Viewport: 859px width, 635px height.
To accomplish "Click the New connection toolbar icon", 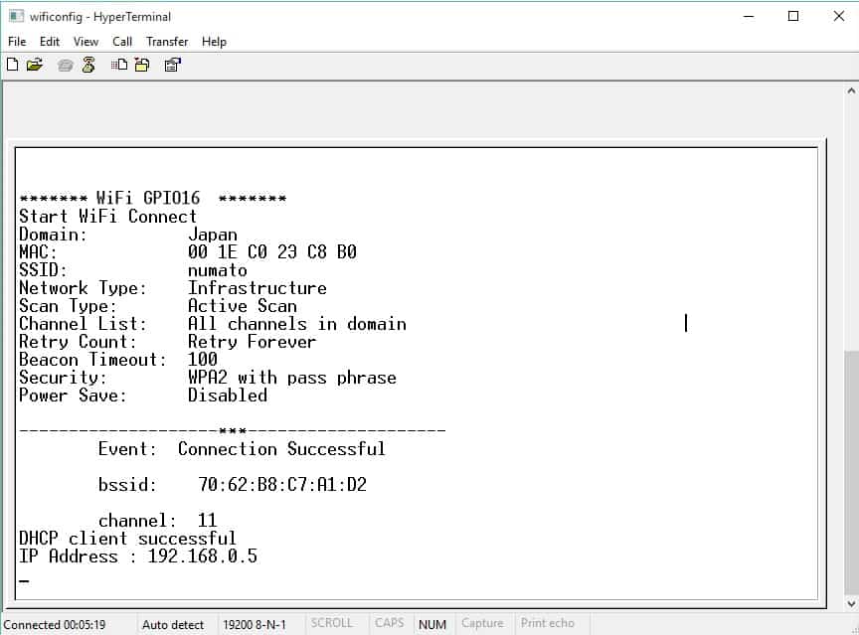I will pos(12,66).
